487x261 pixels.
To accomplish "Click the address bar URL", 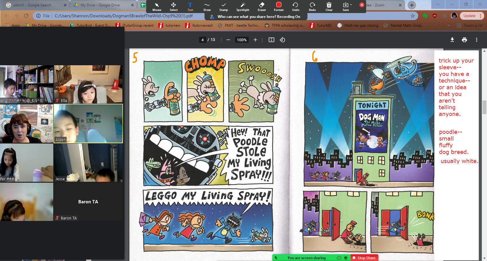I will 124,16.
